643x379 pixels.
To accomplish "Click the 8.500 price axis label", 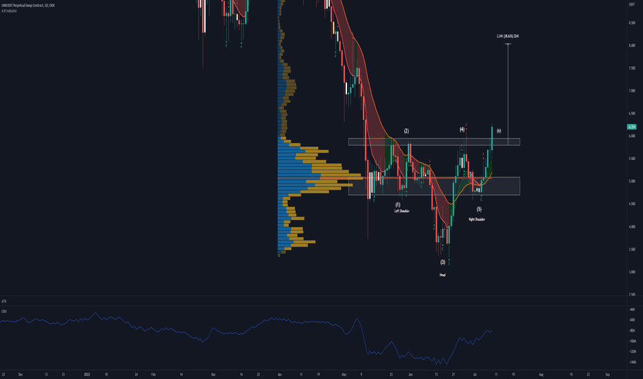I will coord(631,23).
